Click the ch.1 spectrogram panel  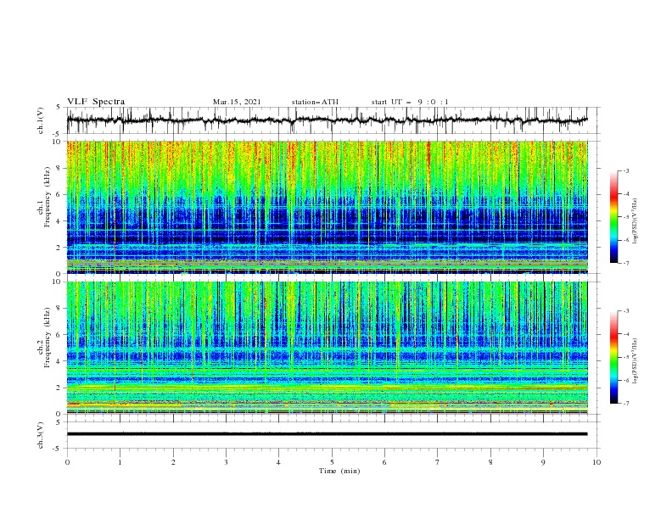pyautogui.click(x=327, y=207)
